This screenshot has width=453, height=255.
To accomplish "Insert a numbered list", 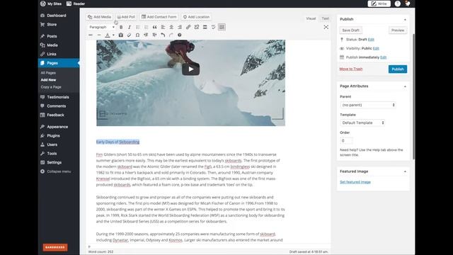I will (147, 27).
